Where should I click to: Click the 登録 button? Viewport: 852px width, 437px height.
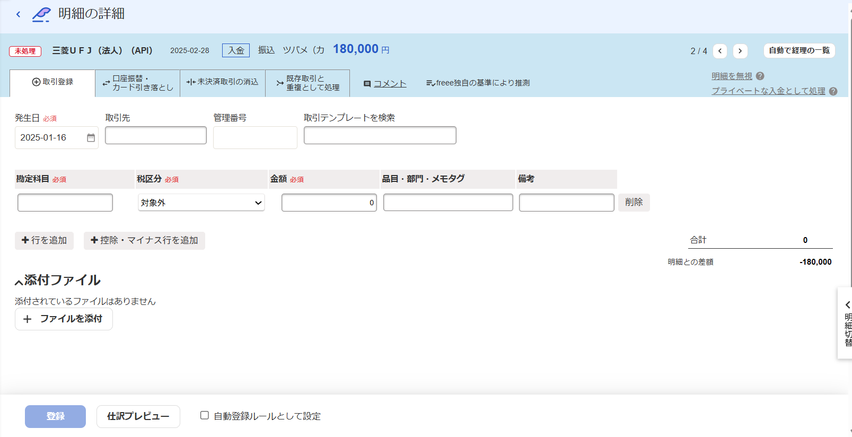pyautogui.click(x=55, y=416)
